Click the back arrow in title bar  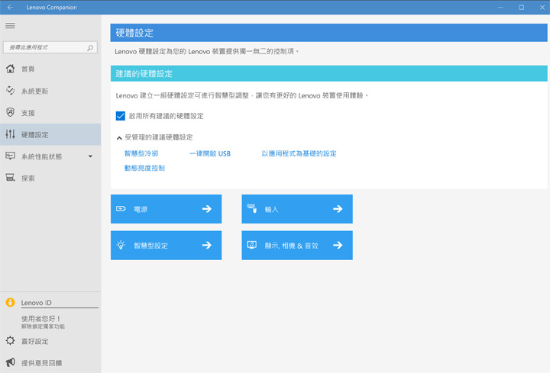tap(10, 7)
